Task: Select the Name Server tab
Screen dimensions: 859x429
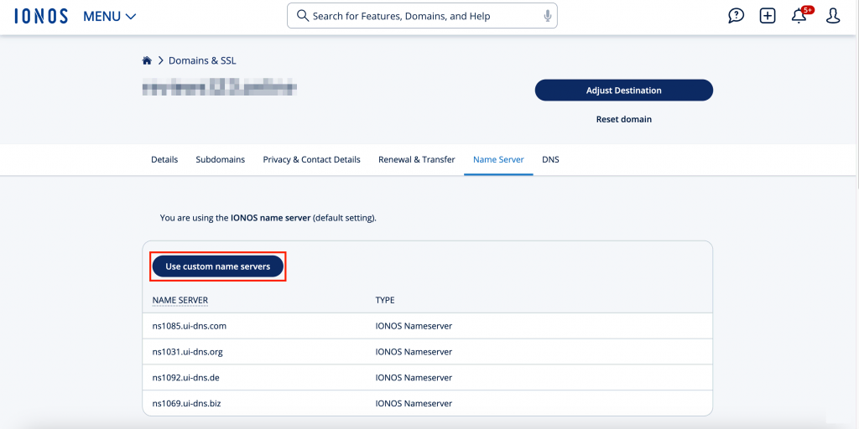Action: [x=498, y=159]
